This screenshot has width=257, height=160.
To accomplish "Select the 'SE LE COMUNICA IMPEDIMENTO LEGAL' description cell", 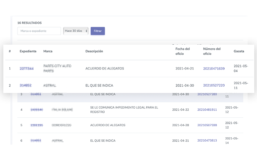I will pos(124,110).
